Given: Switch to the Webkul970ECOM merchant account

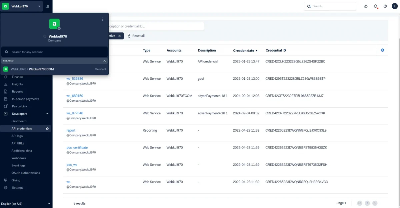Looking at the screenshot, I should coord(55,69).
